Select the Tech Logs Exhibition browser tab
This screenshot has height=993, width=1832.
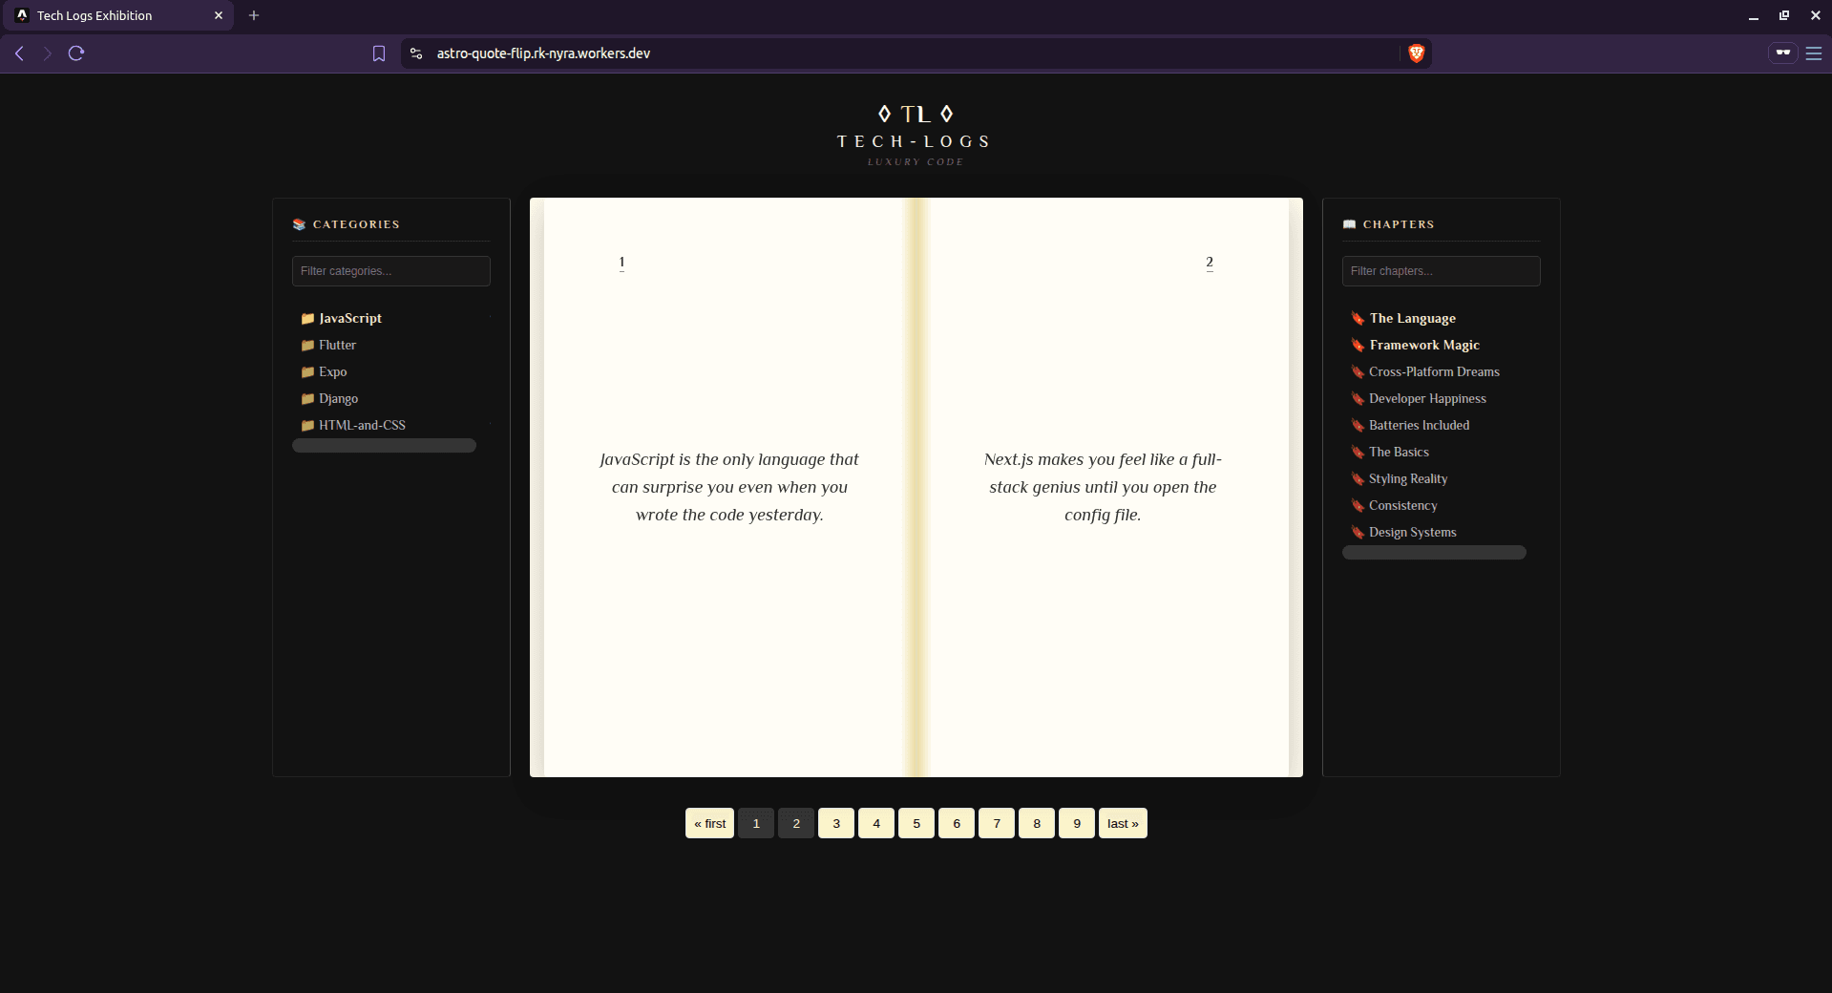pos(119,15)
